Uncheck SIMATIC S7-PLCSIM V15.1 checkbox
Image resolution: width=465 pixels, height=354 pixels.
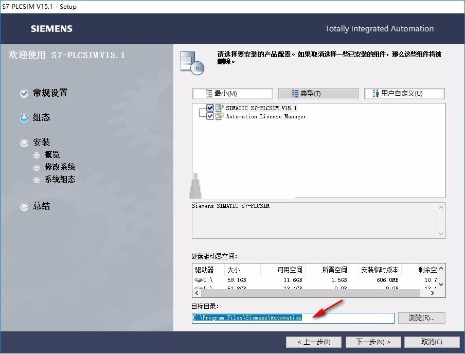pyautogui.click(x=210, y=108)
